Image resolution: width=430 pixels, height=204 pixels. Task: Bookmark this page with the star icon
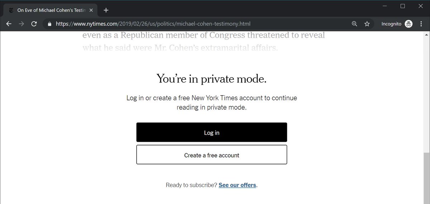(367, 24)
